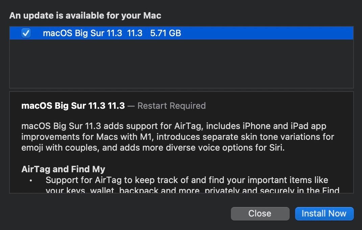Click the 'An update is available for your Mac' heading
Viewport: 362px width, 230px height.
click(x=85, y=16)
